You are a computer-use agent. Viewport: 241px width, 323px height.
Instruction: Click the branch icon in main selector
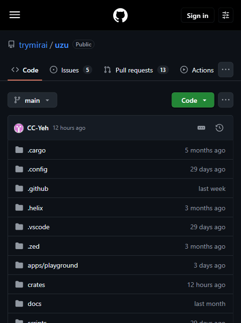(17, 100)
